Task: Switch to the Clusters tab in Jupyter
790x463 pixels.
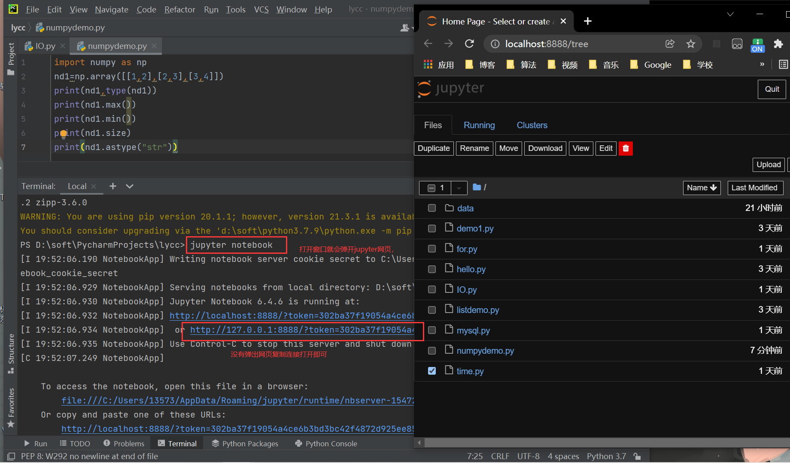Action: 532,125
